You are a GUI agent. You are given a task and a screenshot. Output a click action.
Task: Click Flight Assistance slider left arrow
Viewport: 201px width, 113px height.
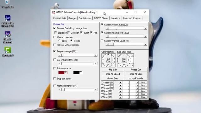click(x=60, y=89)
